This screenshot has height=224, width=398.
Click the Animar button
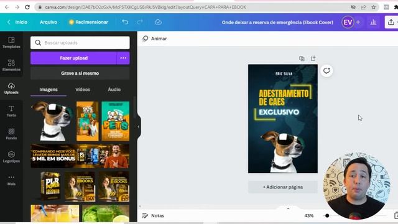tap(155, 39)
